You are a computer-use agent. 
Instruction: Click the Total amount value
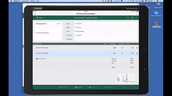point(132,67)
